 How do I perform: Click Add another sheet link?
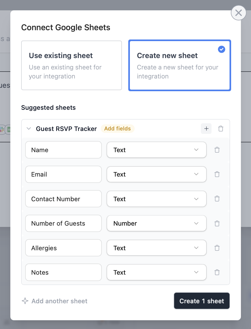(x=55, y=301)
